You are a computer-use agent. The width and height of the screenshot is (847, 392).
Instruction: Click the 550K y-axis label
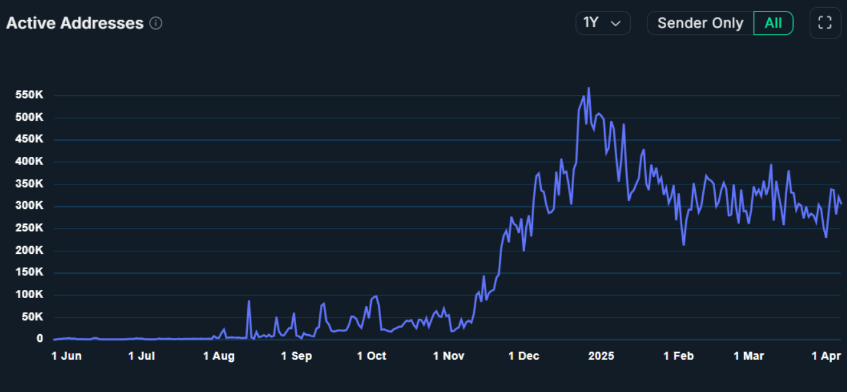[30, 95]
